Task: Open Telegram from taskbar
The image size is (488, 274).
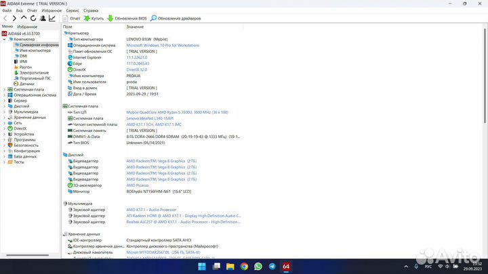Action: coord(272,267)
